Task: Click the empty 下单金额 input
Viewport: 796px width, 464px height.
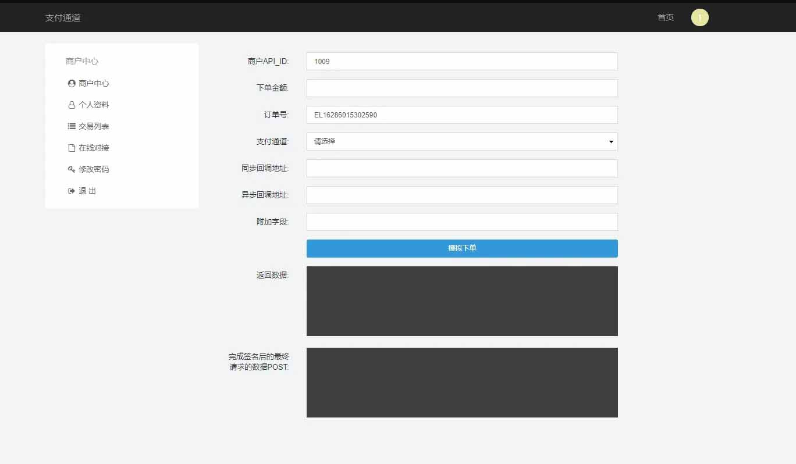Action: click(x=461, y=88)
